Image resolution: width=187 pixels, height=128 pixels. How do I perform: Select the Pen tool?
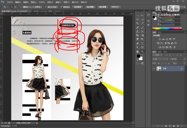pyautogui.click(x=138, y=43)
